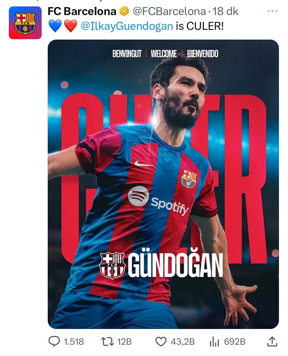Click the 1.518 reply count
288x356 pixels.
click(x=74, y=342)
